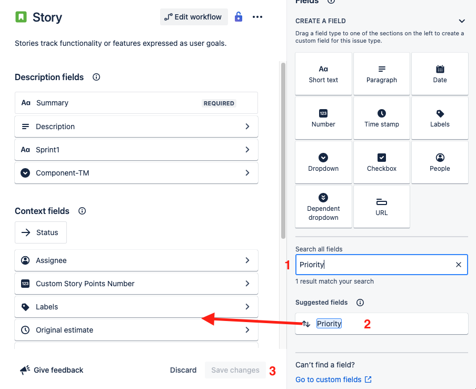
Task: Click the lock icon beside the Story title
Action: click(238, 16)
